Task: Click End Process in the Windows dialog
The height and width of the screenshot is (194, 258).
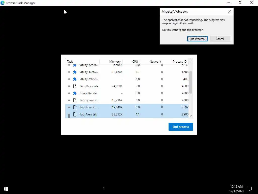Action: click(x=197, y=39)
